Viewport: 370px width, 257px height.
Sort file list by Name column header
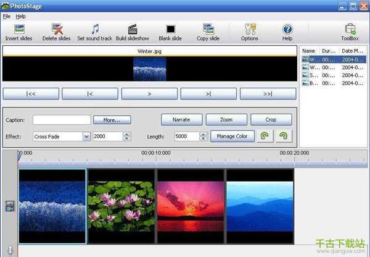tap(310, 51)
